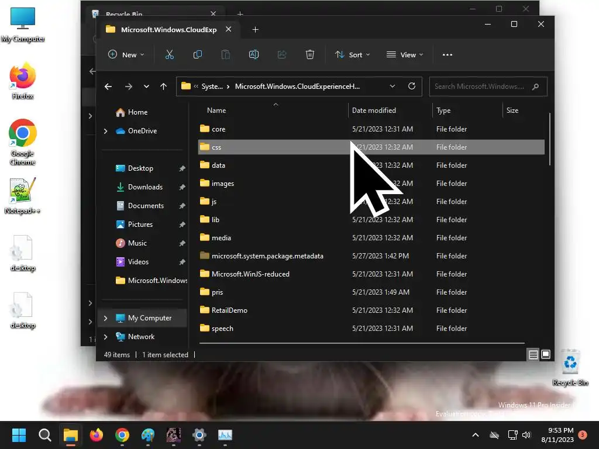Click the search magnifier in search box

(x=536, y=87)
